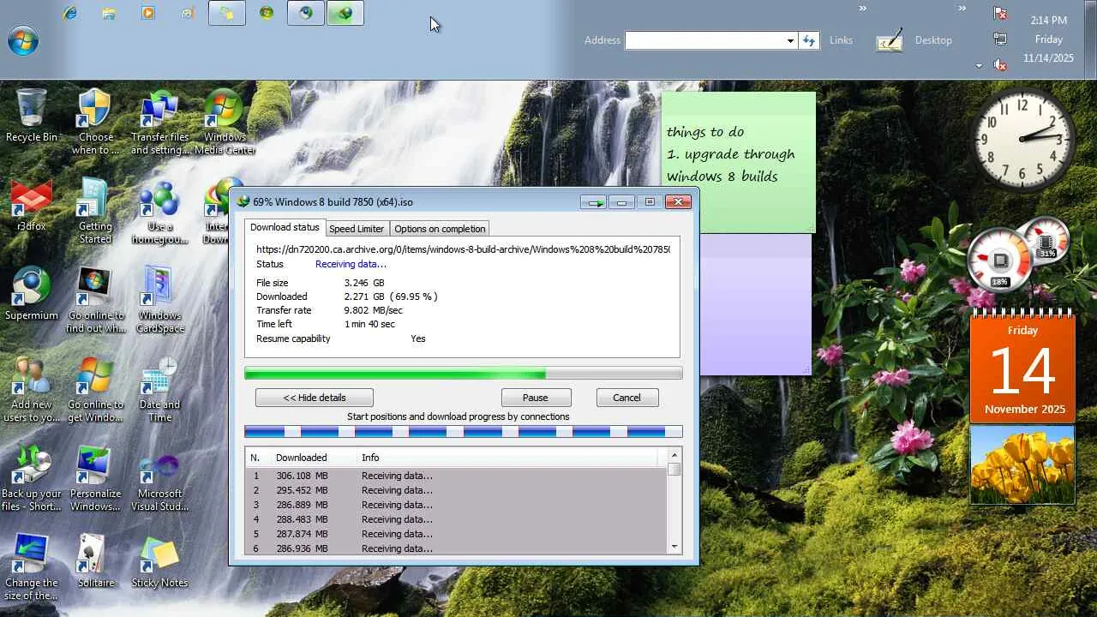This screenshot has width=1097, height=617.
Task: Select Internet Download Manager taskbar button
Action: click(345, 13)
